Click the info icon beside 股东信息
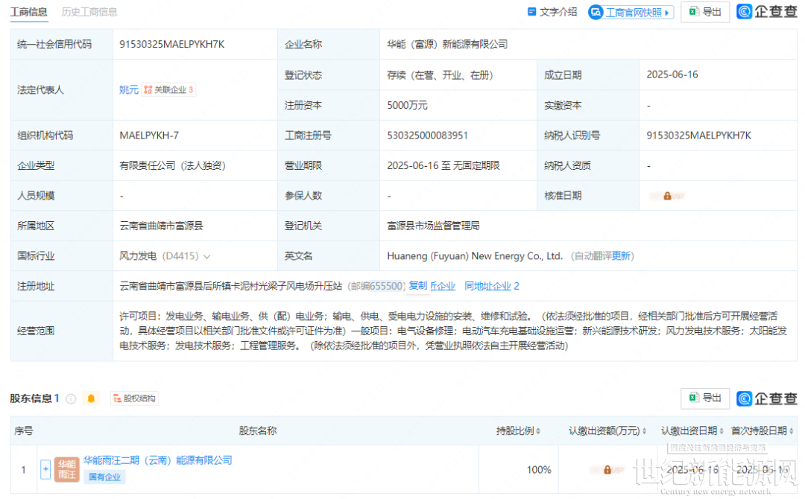The image size is (805, 499). click(x=71, y=398)
